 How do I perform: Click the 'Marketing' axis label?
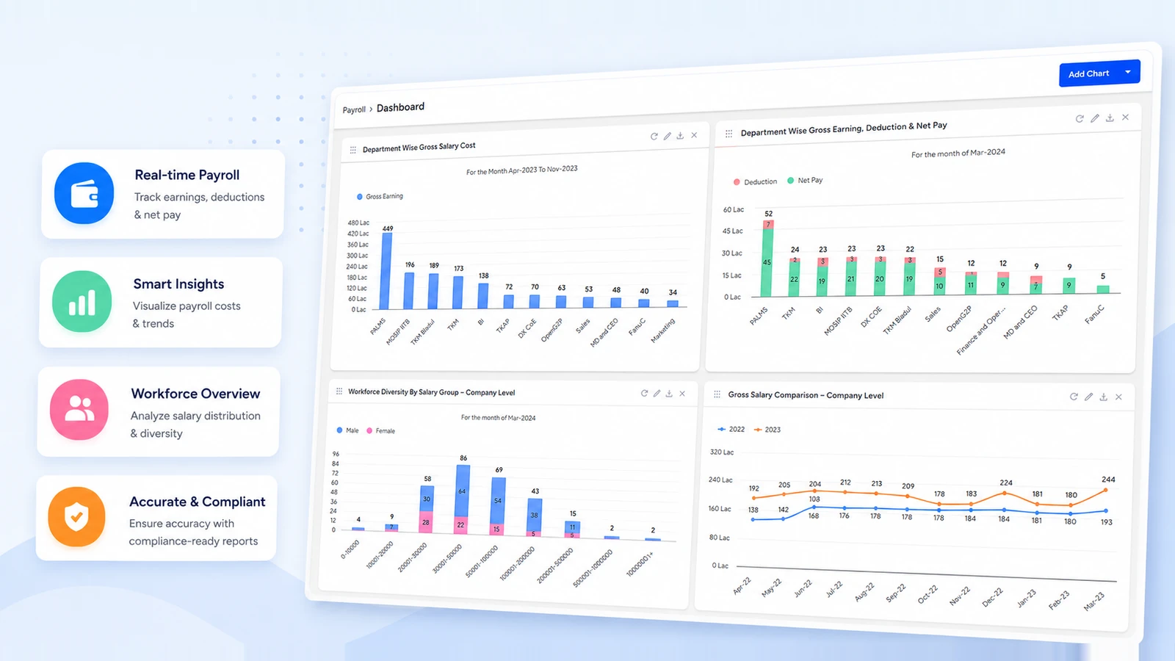click(663, 330)
